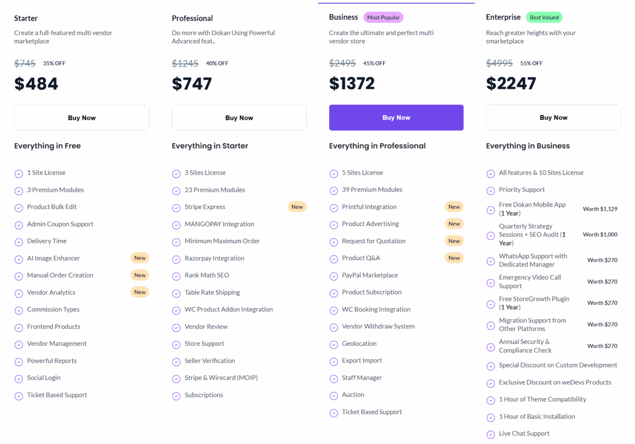Click the Best Valued green badge

point(544,17)
